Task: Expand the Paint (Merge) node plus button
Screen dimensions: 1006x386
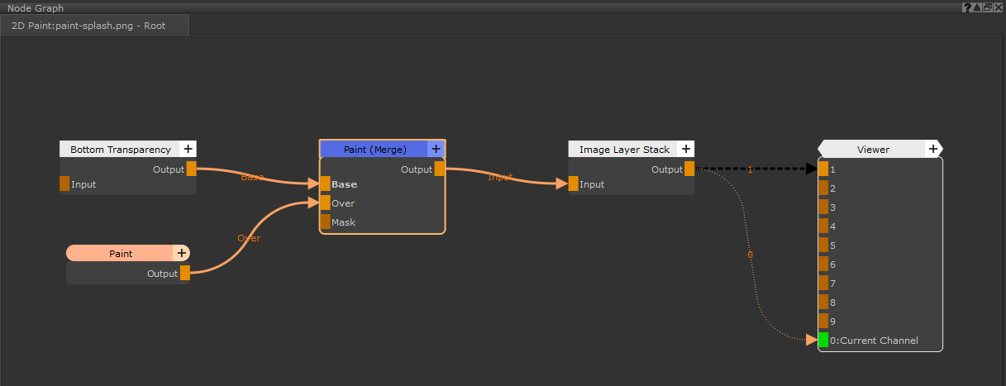Action: [x=436, y=150]
